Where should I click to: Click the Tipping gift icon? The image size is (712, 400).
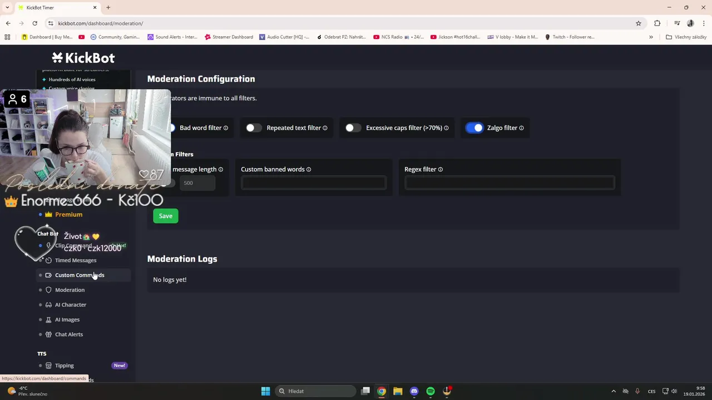(48, 366)
